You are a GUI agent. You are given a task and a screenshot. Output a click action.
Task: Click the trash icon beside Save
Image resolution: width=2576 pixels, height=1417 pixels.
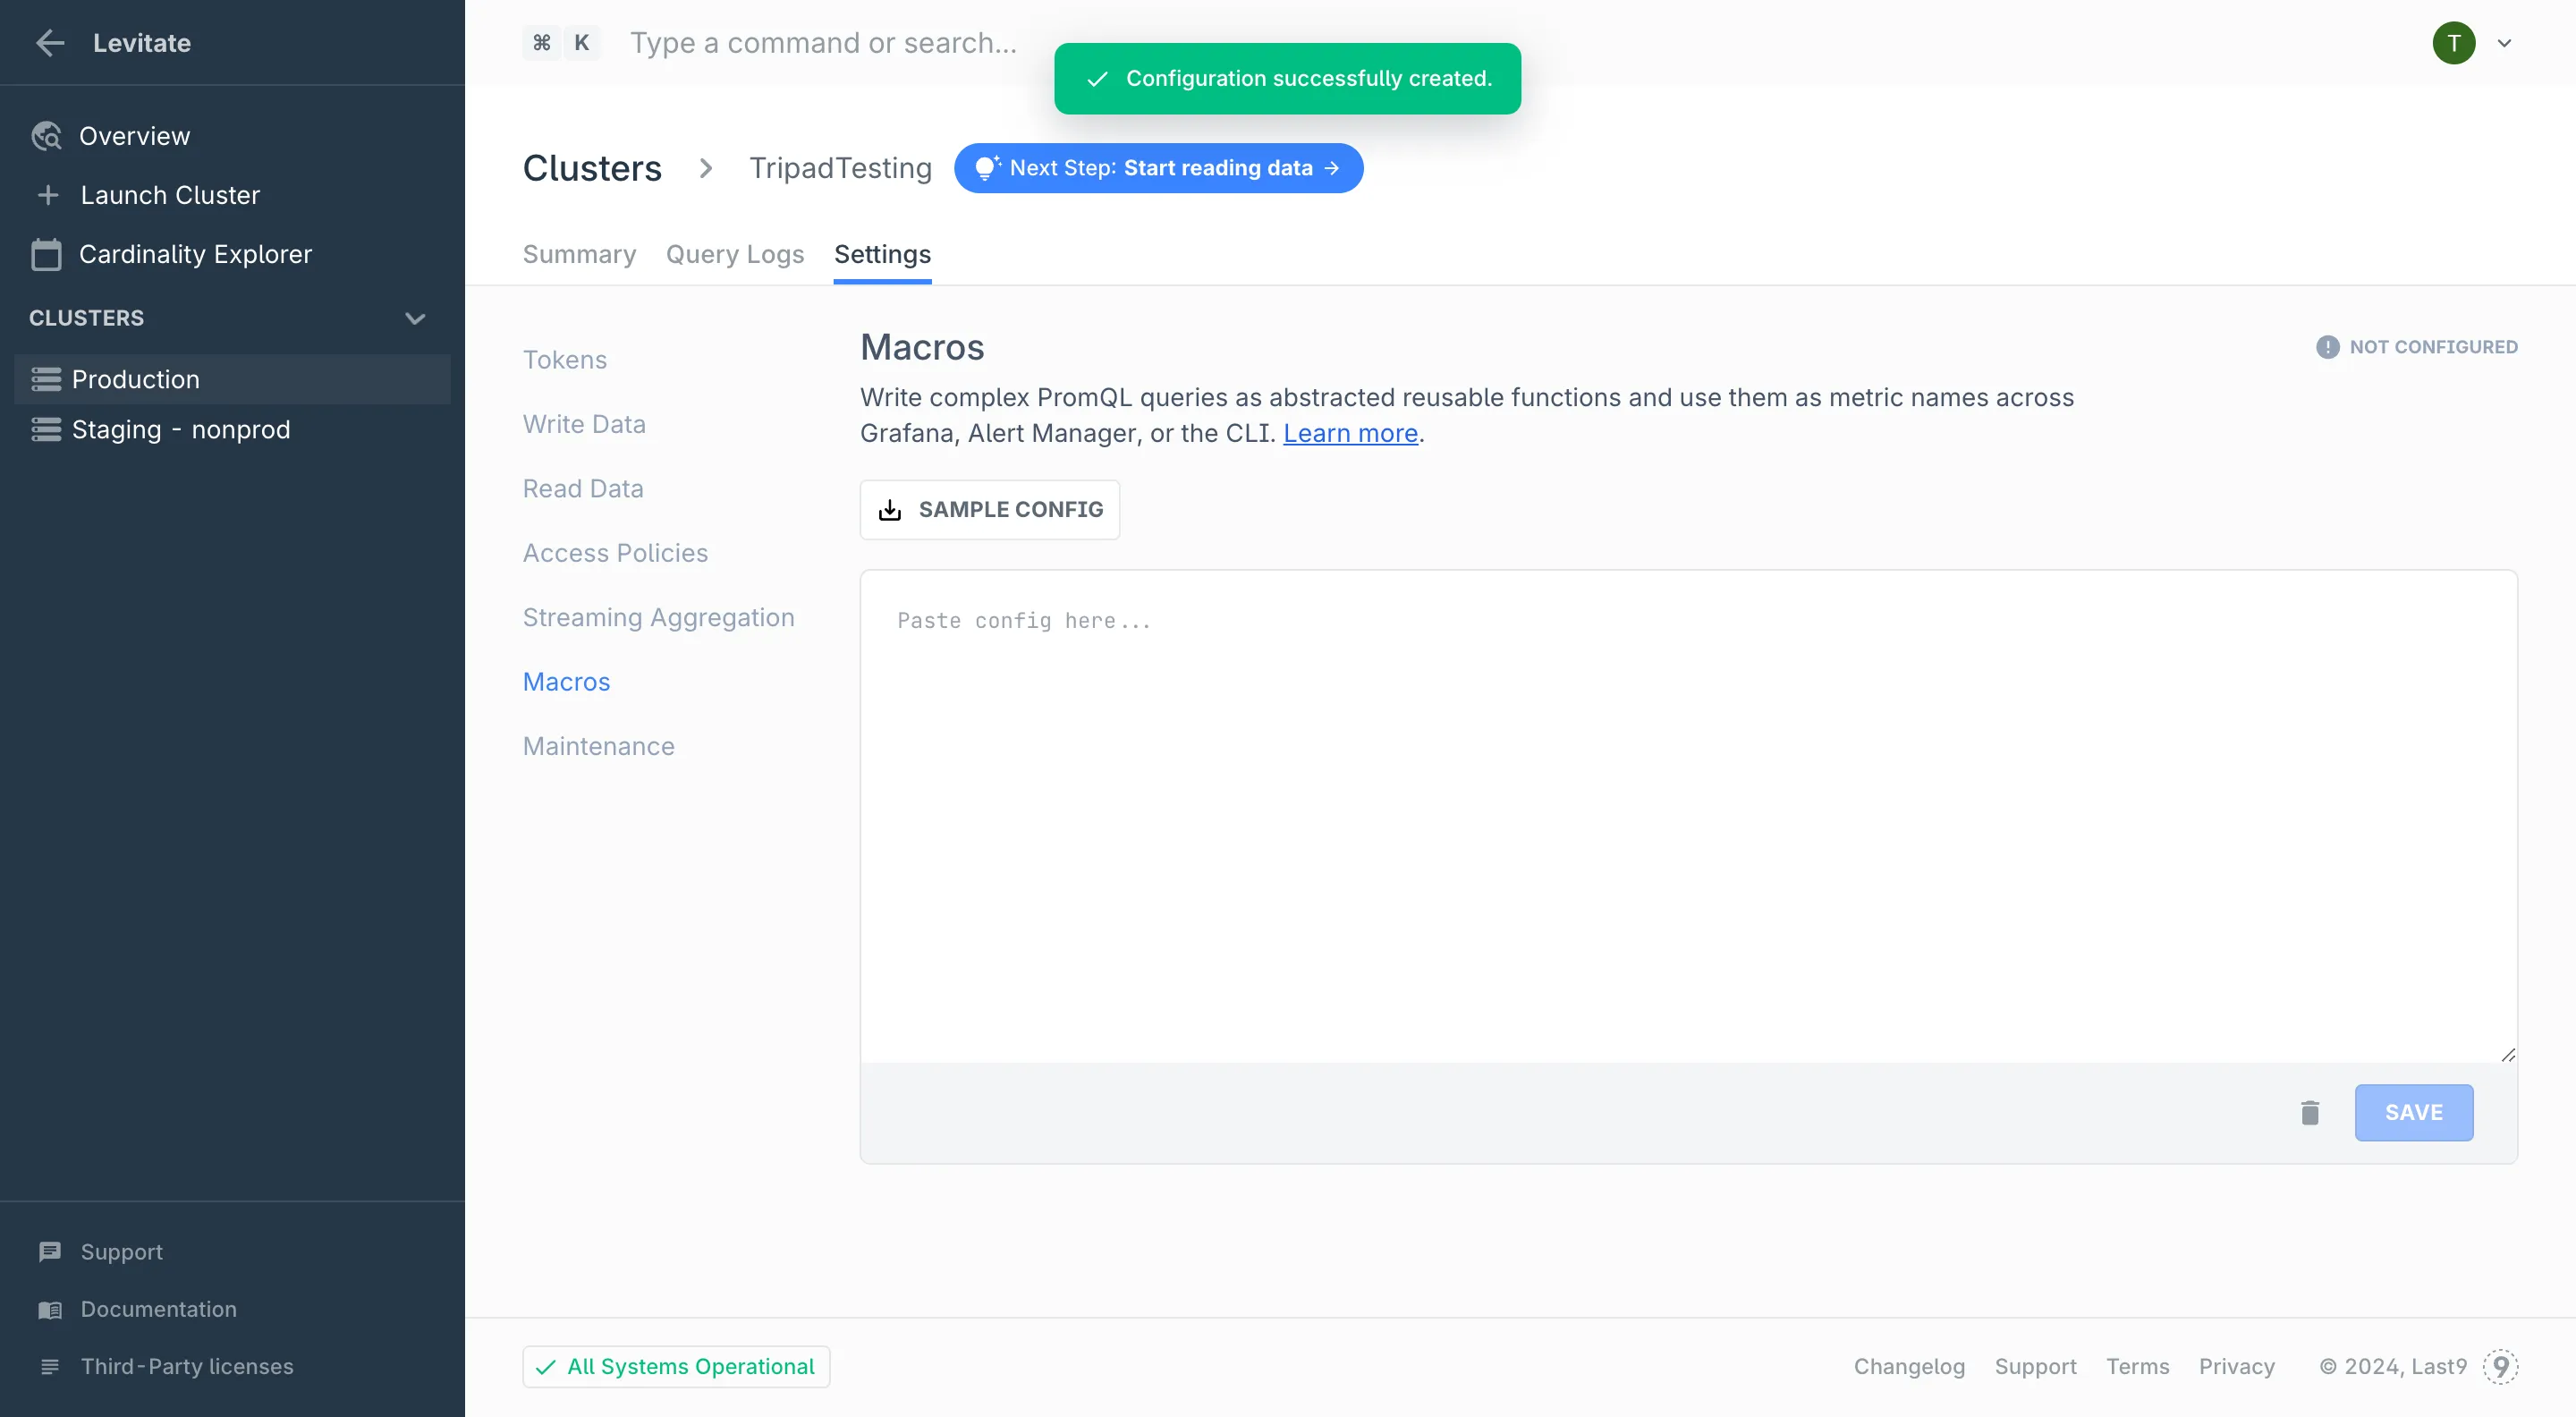coord(2309,1112)
